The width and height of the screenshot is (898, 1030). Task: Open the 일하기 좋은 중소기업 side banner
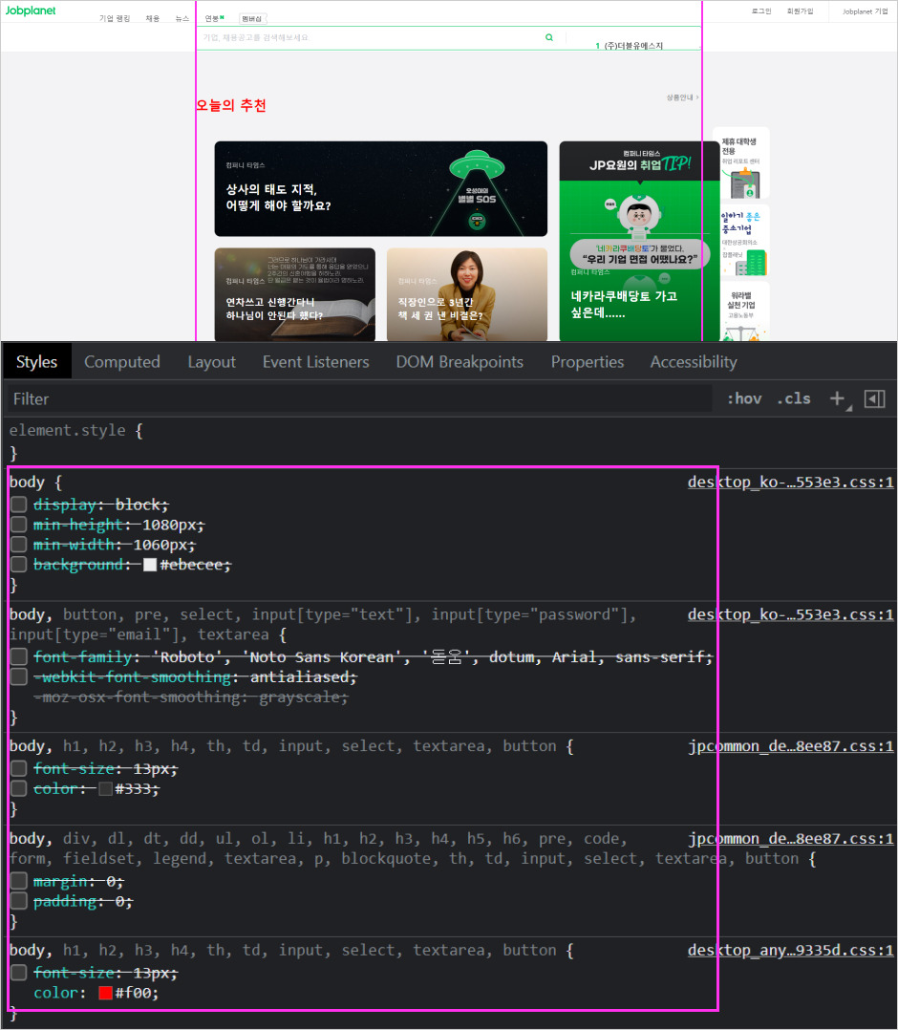[741, 240]
